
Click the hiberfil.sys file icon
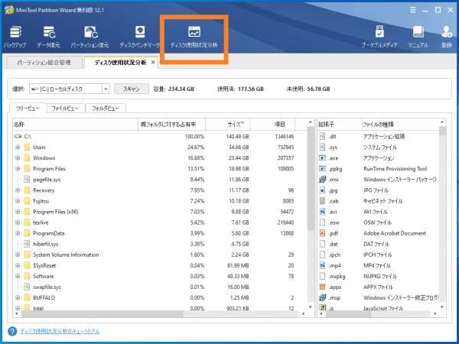click(27, 244)
